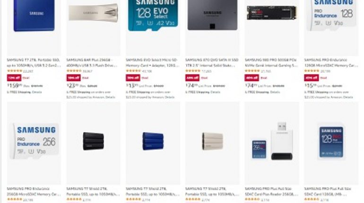
Task: Click the Samsung BAR Plus flash drive image
Action: pos(93,13)
